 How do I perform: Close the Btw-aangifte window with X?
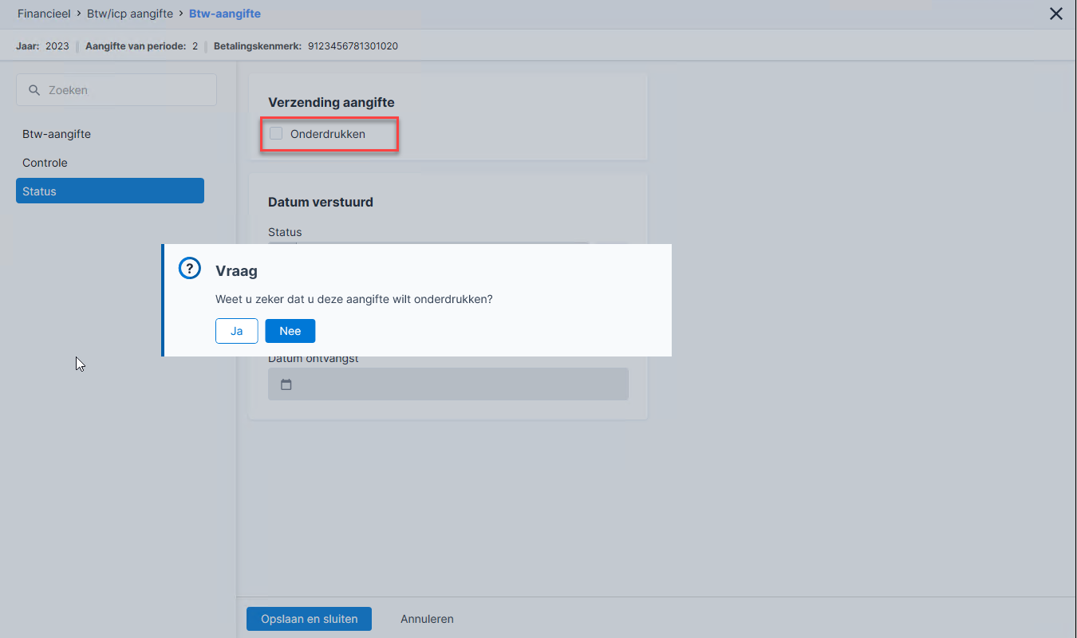(1056, 14)
